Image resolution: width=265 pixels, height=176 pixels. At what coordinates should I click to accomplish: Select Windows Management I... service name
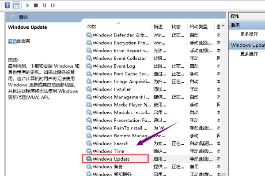(x=121, y=97)
